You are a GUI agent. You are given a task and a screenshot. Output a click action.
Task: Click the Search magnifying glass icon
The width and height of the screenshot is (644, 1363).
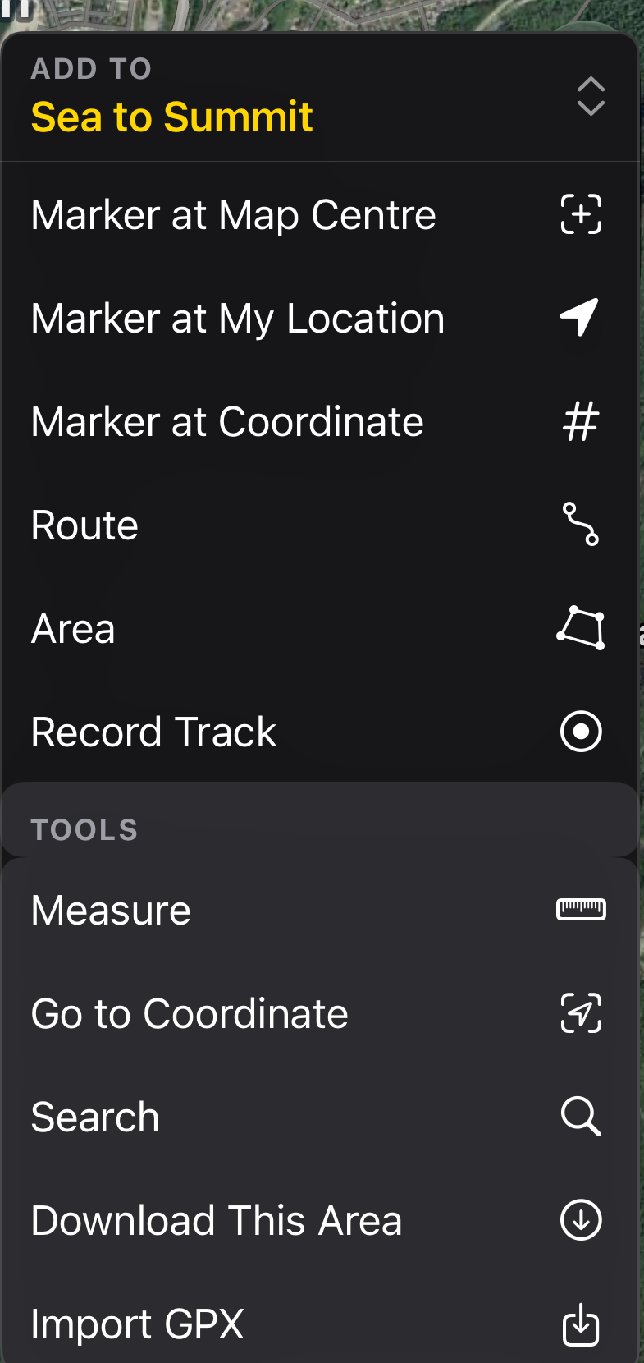pyautogui.click(x=581, y=1117)
